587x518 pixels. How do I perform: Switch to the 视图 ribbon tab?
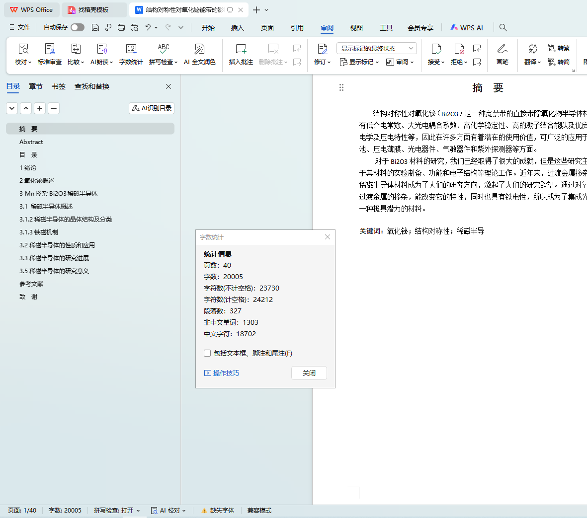click(356, 28)
